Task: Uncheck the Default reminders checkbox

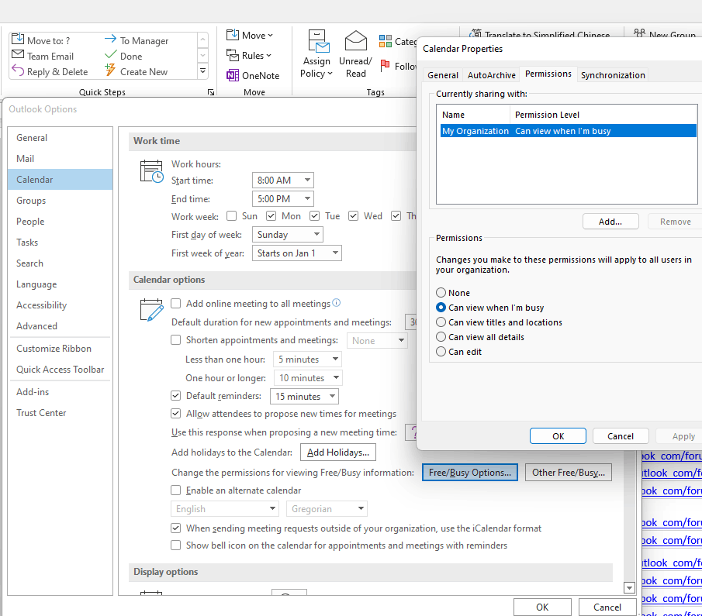Action: (x=176, y=396)
